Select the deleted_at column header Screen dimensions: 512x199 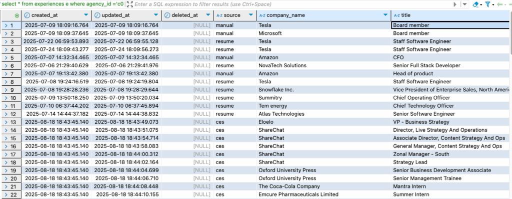(x=187, y=15)
